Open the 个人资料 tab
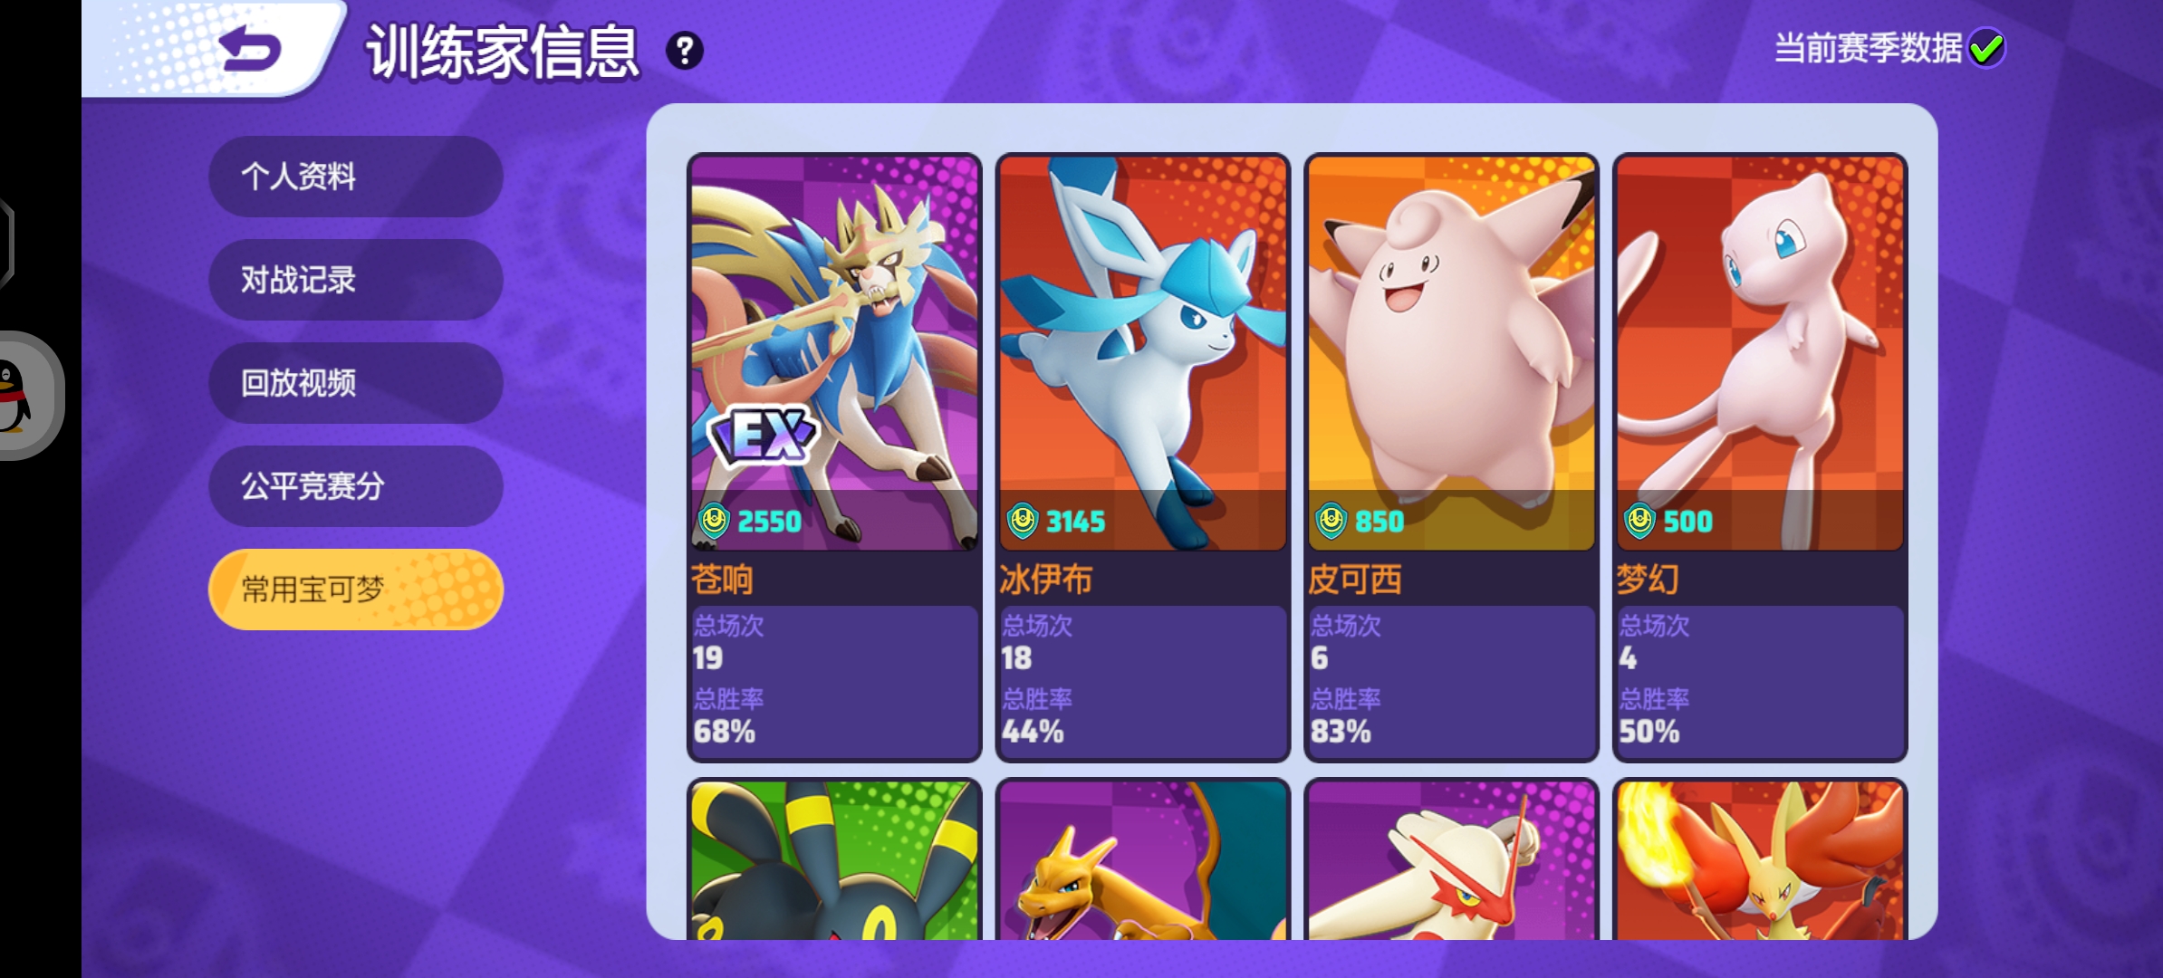 (x=356, y=177)
